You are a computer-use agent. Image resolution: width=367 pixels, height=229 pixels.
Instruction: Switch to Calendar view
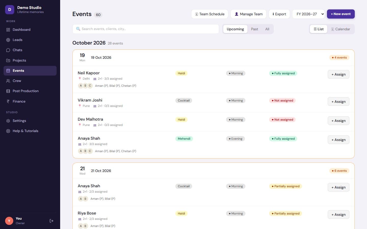[341, 29]
